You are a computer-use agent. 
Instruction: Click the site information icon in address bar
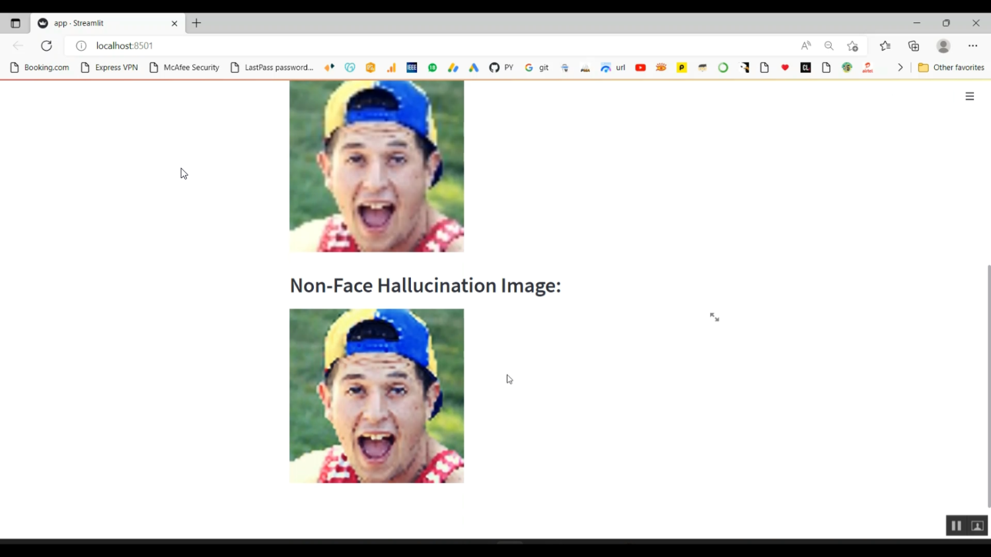81,46
